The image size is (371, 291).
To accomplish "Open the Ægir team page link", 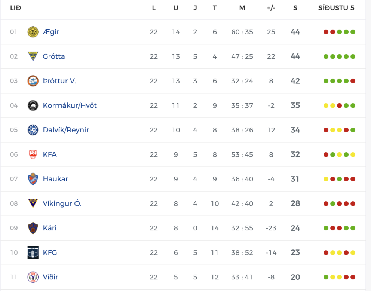I will point(51,32).
